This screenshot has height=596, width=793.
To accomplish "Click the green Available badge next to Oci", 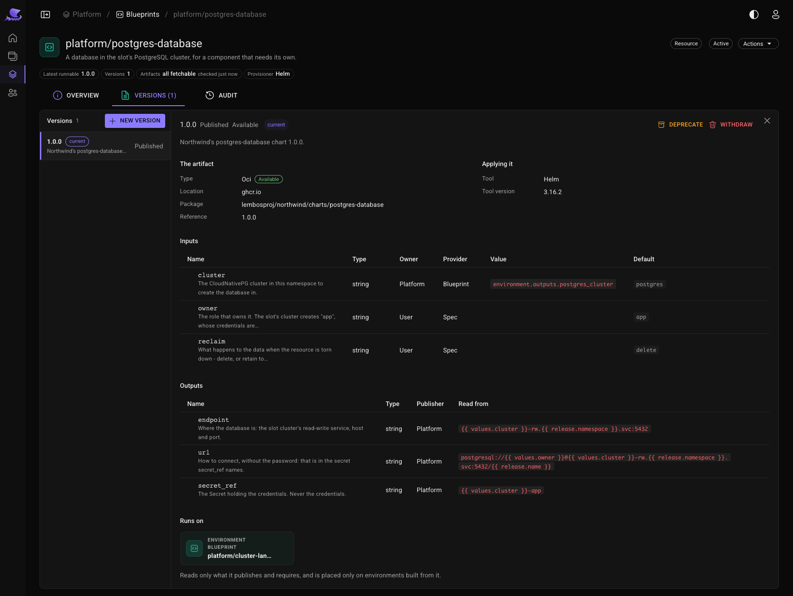I will (x=269, y=179).
